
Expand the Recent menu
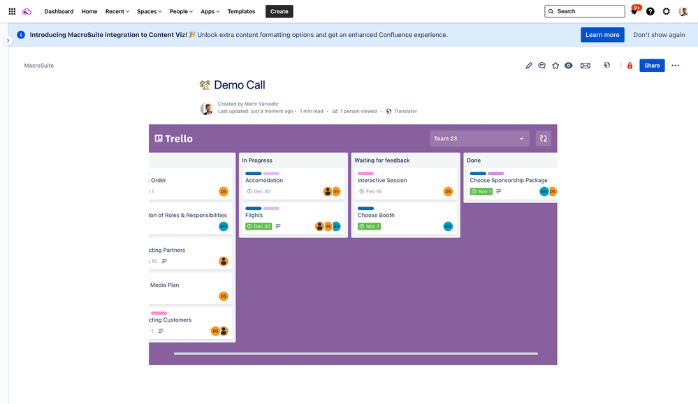coord(117,12)
